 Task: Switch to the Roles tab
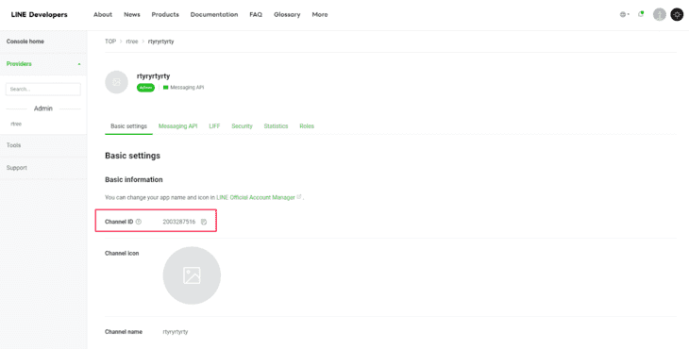[307, 126]
